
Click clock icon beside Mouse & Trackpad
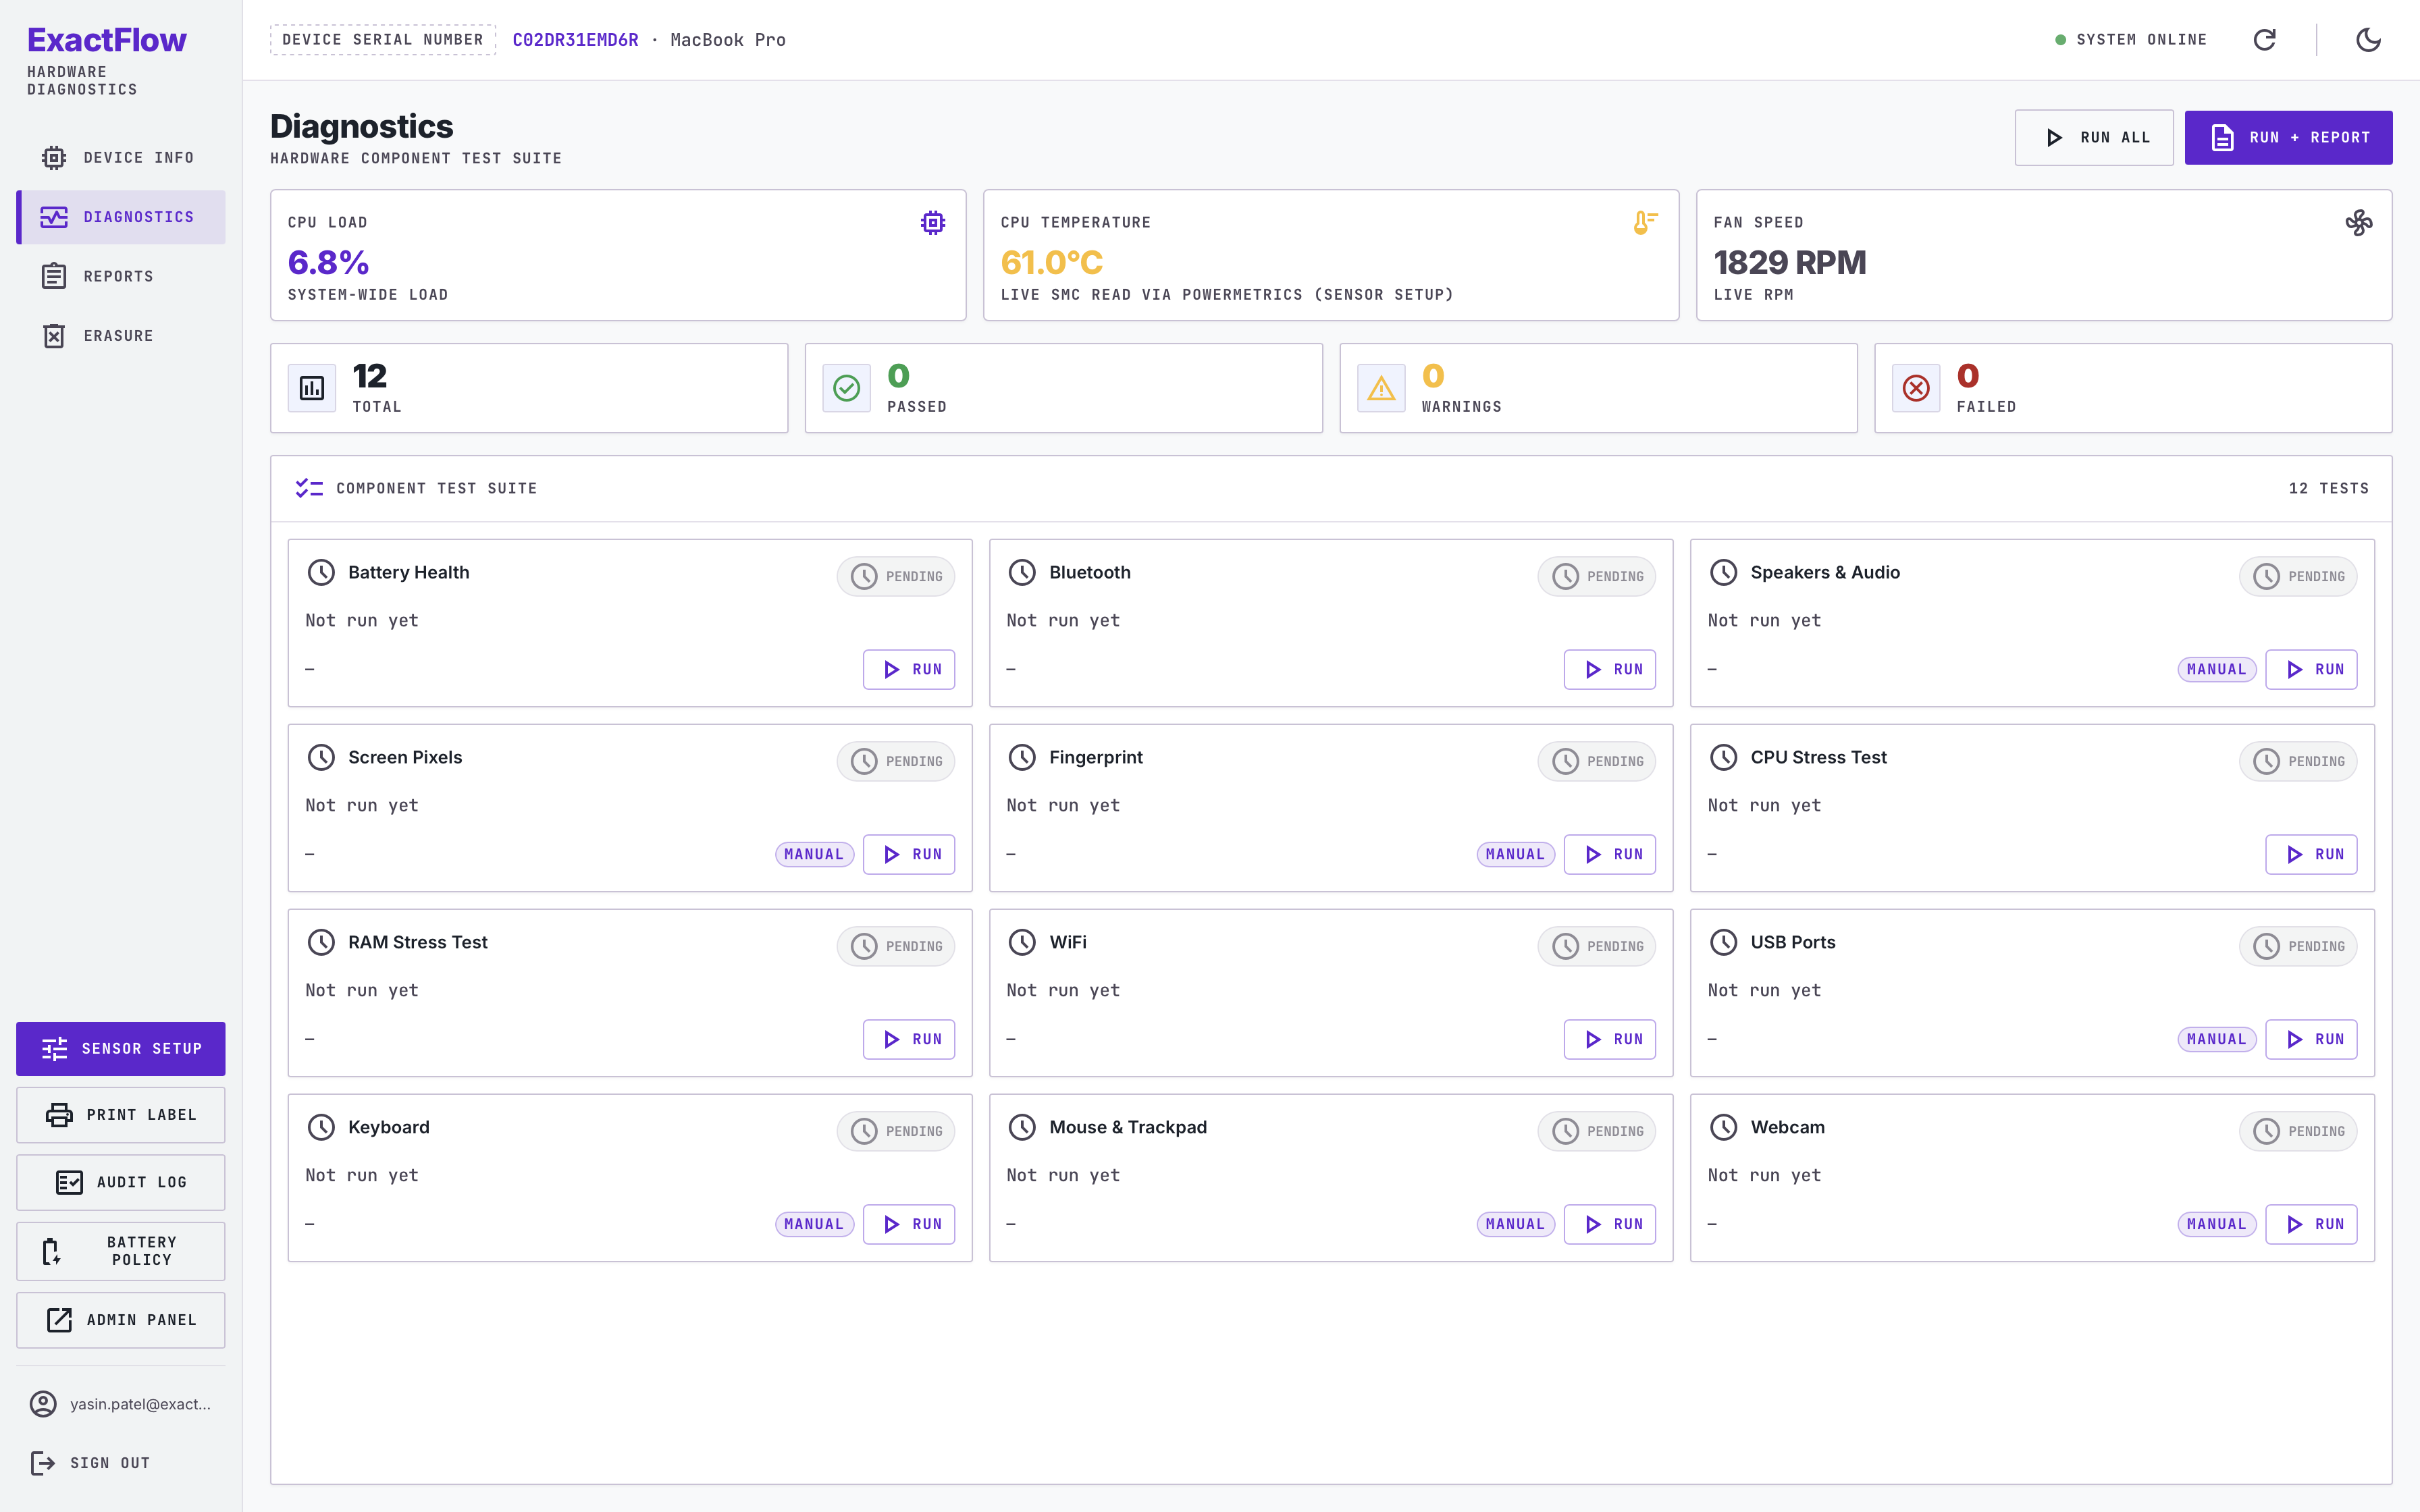click(1022, 1127)
